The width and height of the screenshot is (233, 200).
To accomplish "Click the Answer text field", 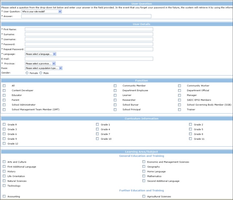I will click(x=86, y=16).
